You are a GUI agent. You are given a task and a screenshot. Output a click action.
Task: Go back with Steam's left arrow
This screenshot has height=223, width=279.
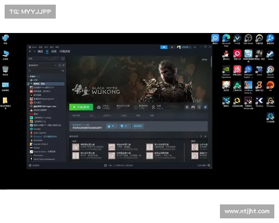30,52
